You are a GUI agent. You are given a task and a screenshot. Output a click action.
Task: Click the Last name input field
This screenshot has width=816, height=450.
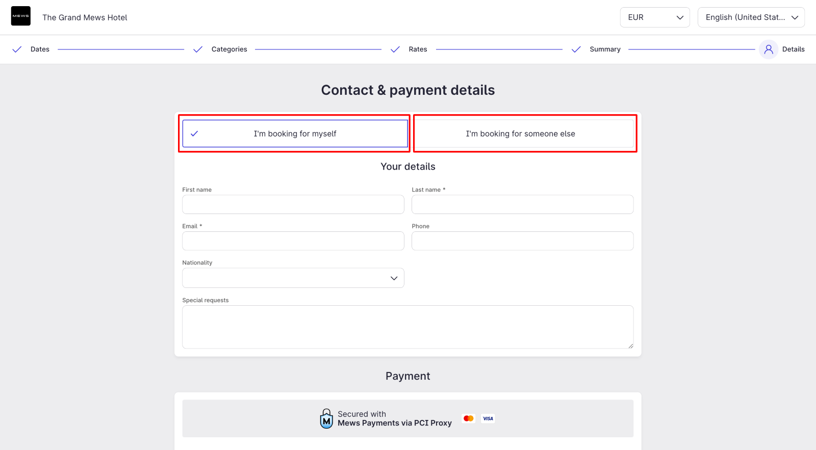click(x=523, y=204)
